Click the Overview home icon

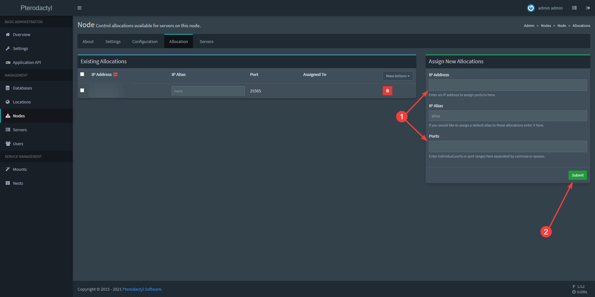[x=8, y=34]
